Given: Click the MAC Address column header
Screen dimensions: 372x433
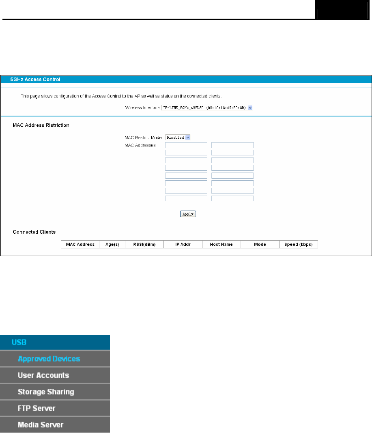Looking at the screenshot, I should (80, 244).
